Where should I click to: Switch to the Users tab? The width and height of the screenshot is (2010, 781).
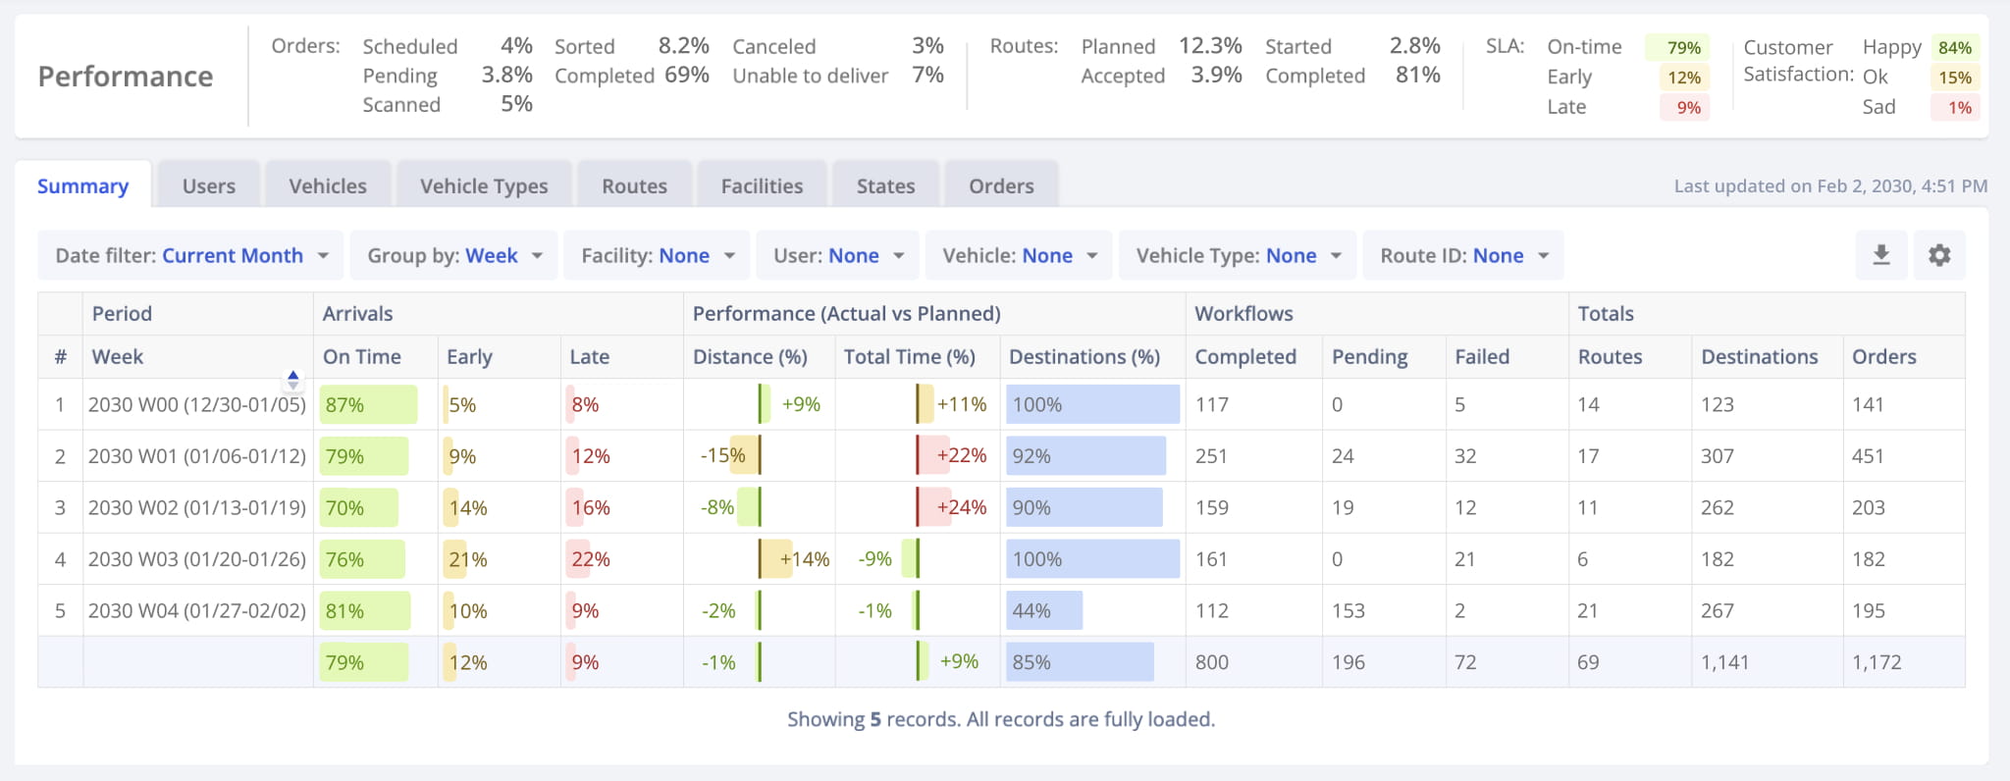208,186
